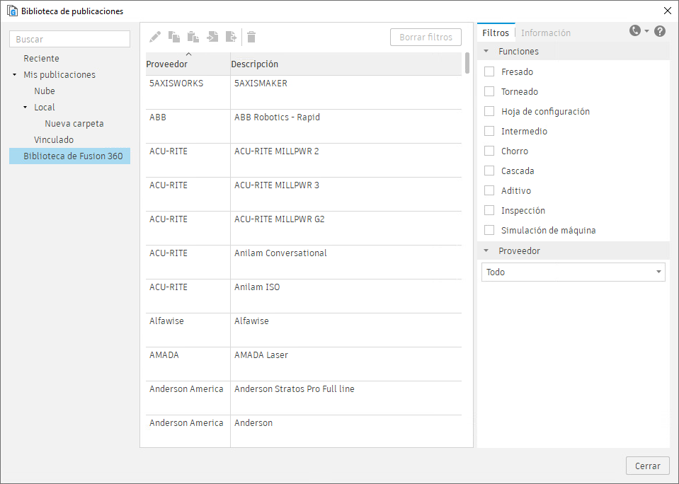Click the Delete trash icon

pyautogui.click(x=251, y=37)
